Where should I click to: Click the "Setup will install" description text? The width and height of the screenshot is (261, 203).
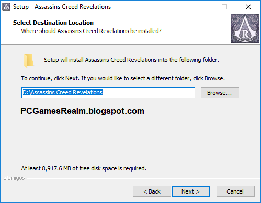(131, 60)
